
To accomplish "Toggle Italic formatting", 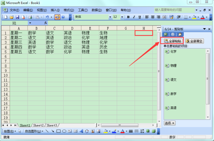I will click(x=134, y=17).
